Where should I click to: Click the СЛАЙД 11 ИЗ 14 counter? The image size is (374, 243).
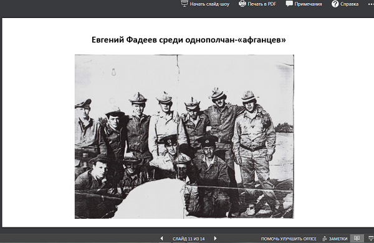tap(188, 239)
